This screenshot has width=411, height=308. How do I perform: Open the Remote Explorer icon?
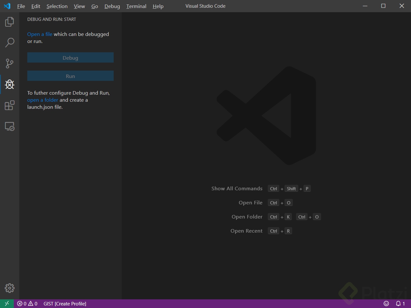[x=10, y=126]
